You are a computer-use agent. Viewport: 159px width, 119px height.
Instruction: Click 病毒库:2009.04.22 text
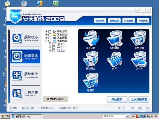pyautogui.click(x=69, y=108)
